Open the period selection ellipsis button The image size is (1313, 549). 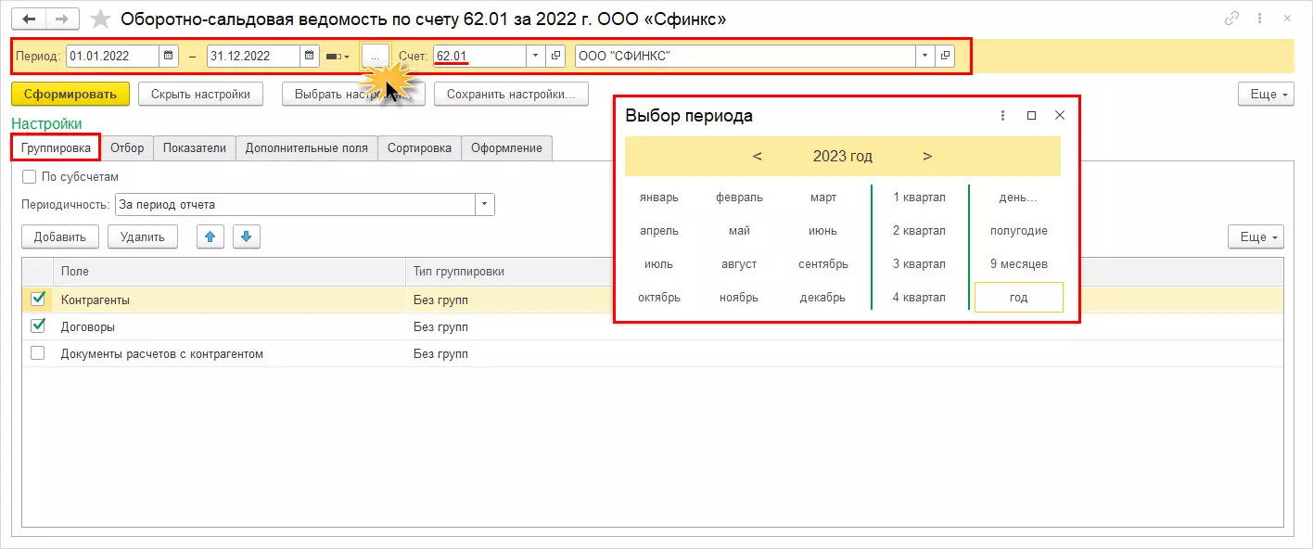click(x=375, y=56)
